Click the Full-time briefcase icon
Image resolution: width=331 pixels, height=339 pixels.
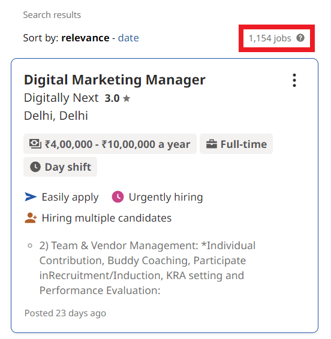(211, 144)
